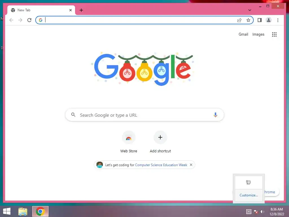The image size is (289, 217).
Task: Toggle the hidden tray icons arrow
Action: pyautogui.click(x=249, y=212)
